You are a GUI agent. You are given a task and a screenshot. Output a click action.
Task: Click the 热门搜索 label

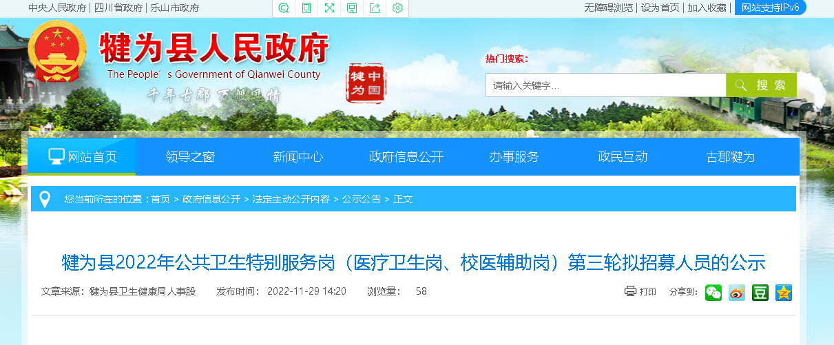tap(506, 59)
